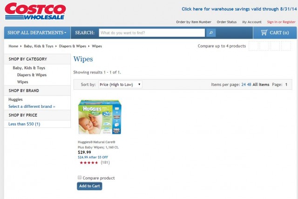This screenshot has height=199, width=298.
Task: Open the Sort by dropdown
Action: [120, 85]
